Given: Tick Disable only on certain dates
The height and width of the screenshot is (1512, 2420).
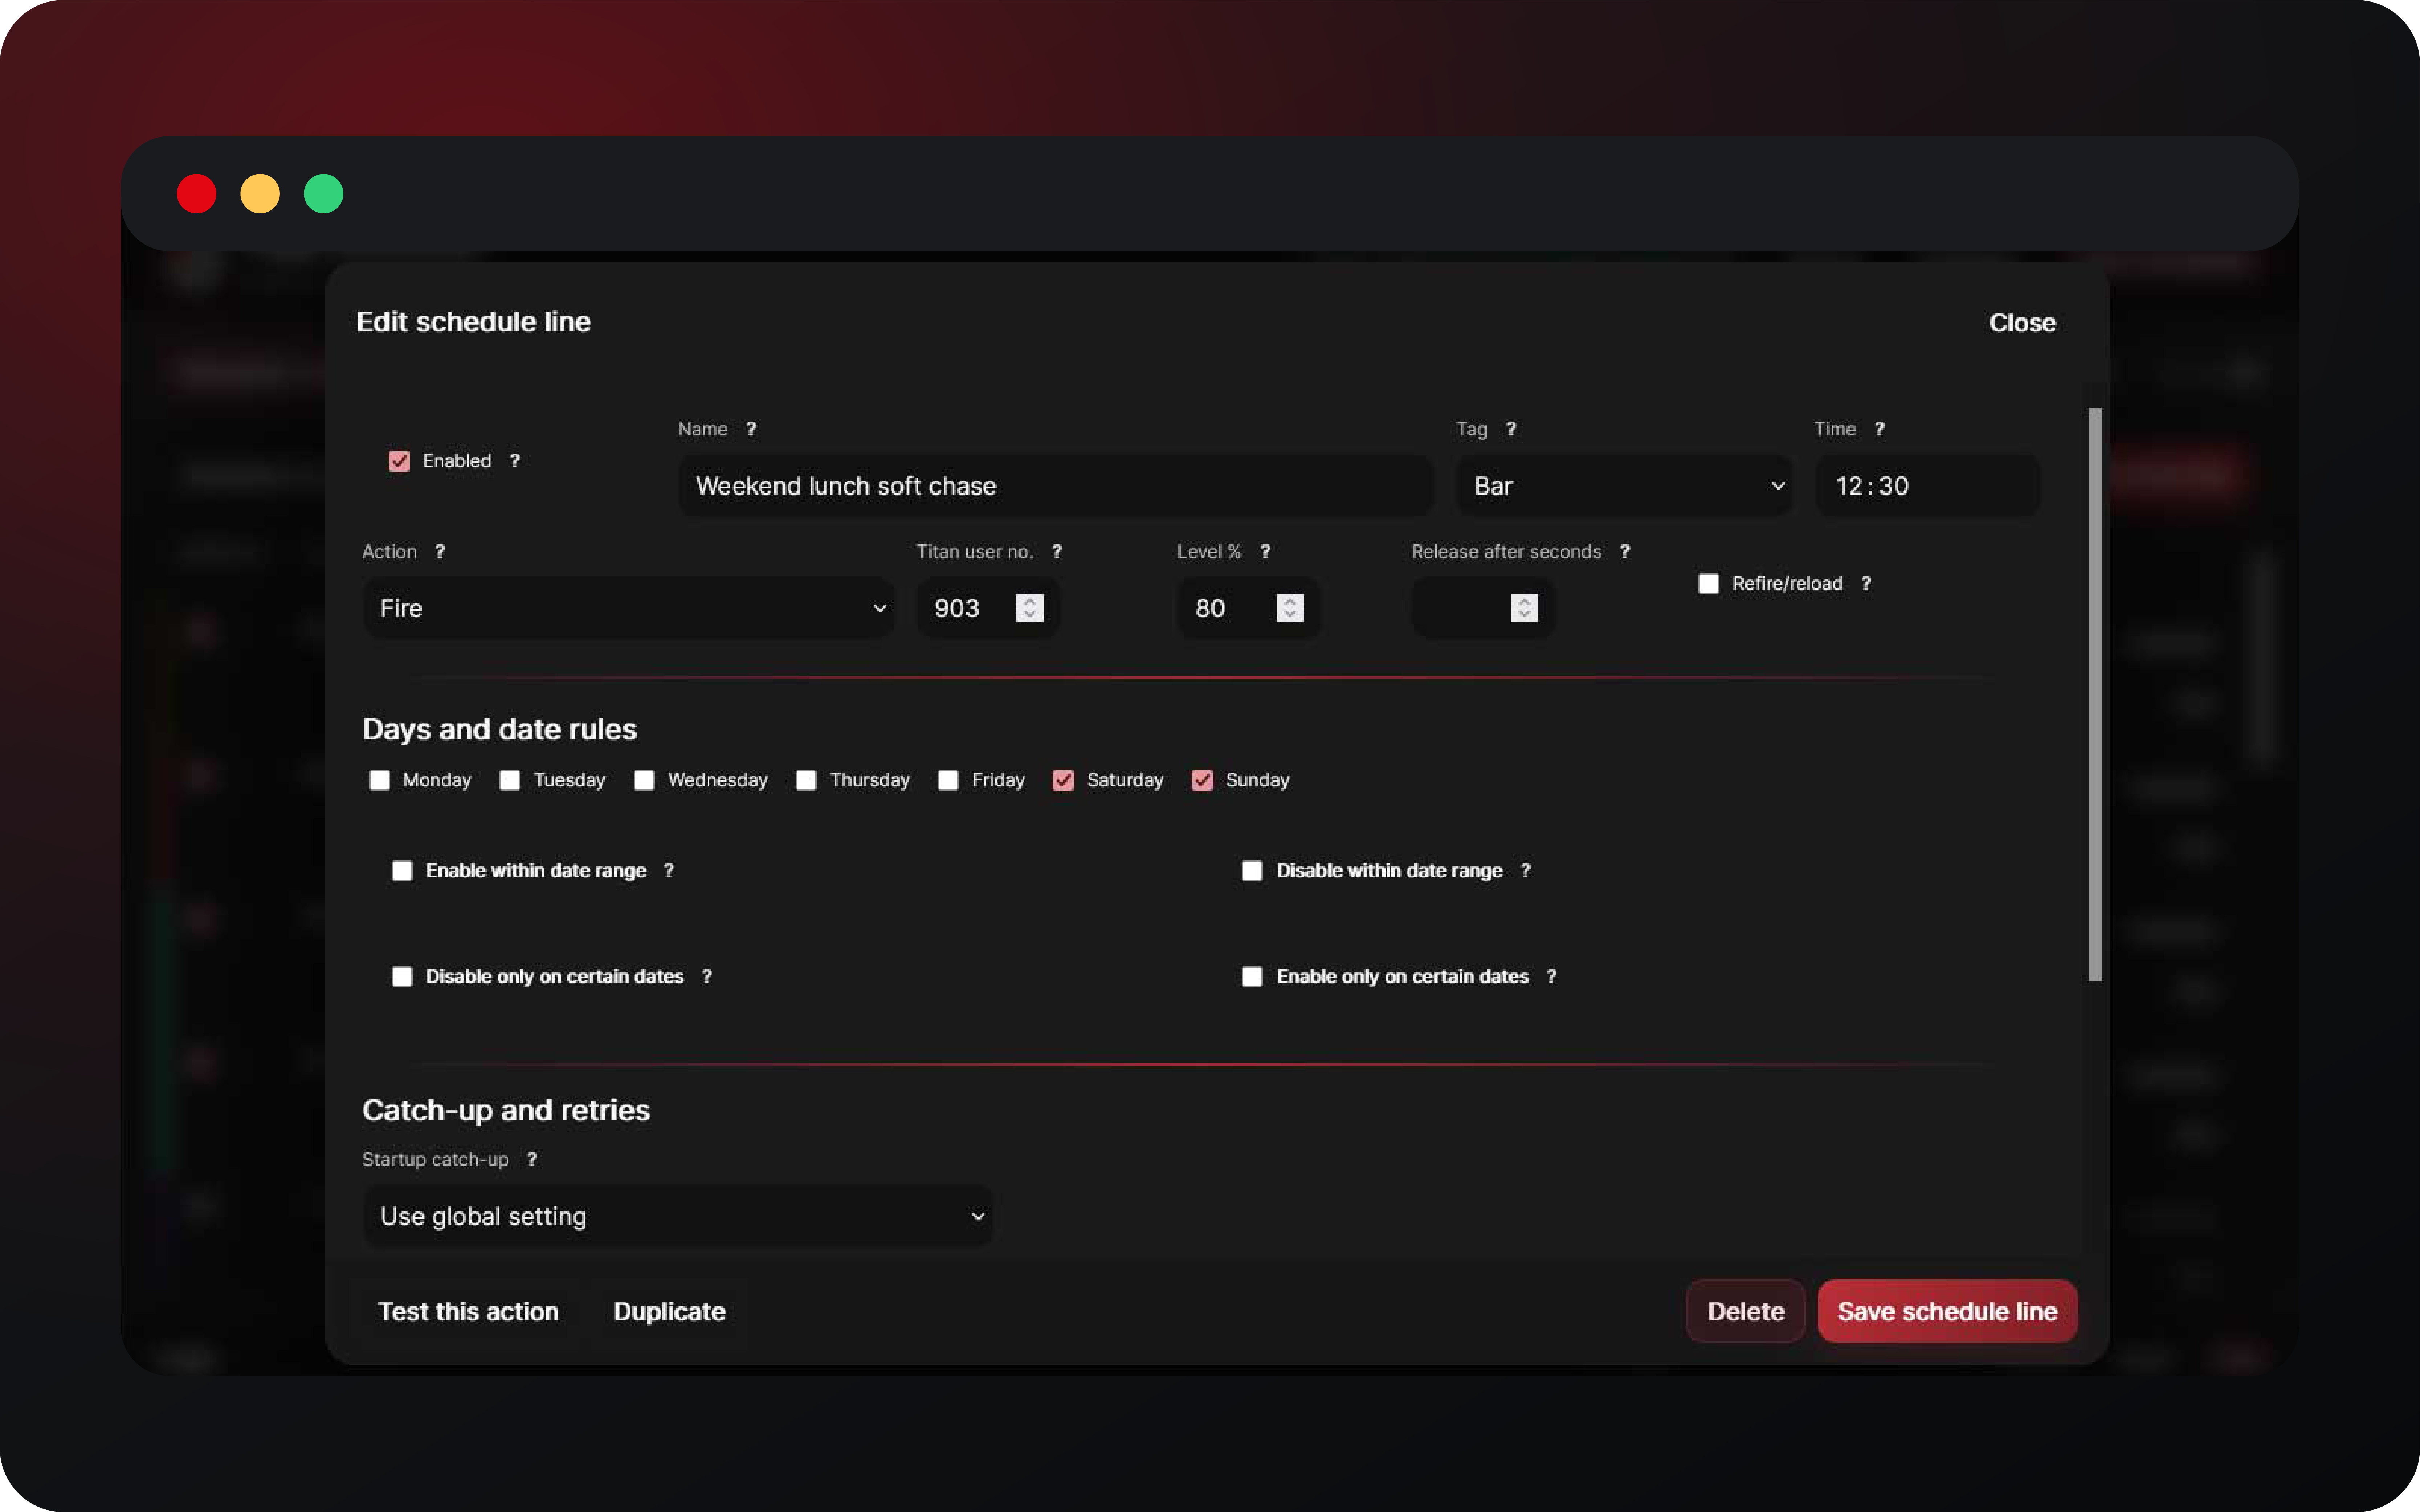Looking at the screenshot, I should click(402, 977).
